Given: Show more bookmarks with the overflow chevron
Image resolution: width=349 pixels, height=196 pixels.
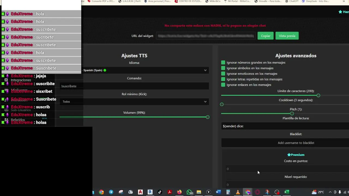Looking at the screenshot, I should (x=344, y=1).
